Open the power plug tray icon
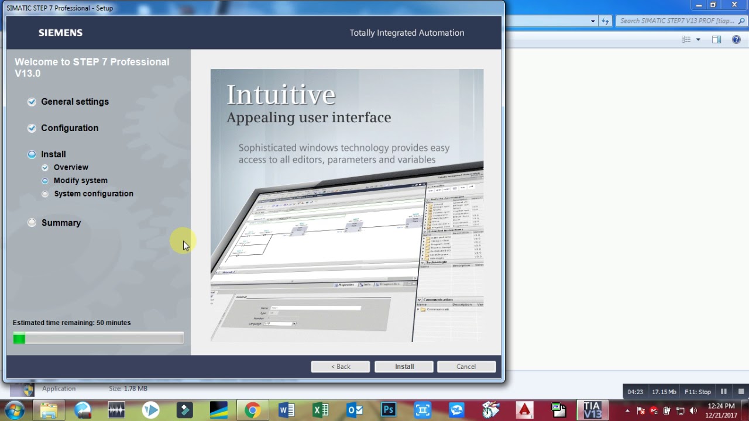 667,410
